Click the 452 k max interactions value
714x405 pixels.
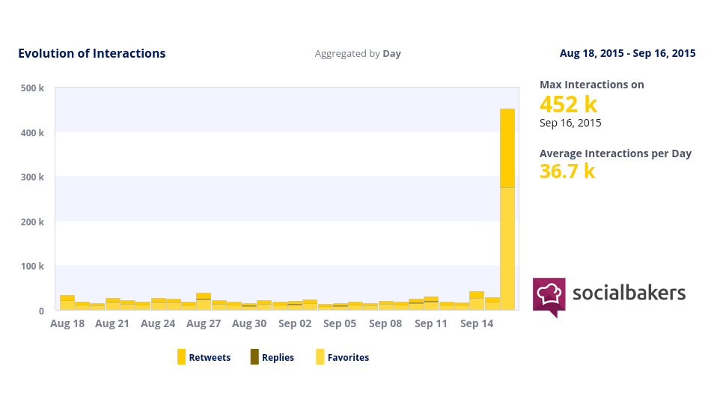pyautogui.click(x=568, y=104)
